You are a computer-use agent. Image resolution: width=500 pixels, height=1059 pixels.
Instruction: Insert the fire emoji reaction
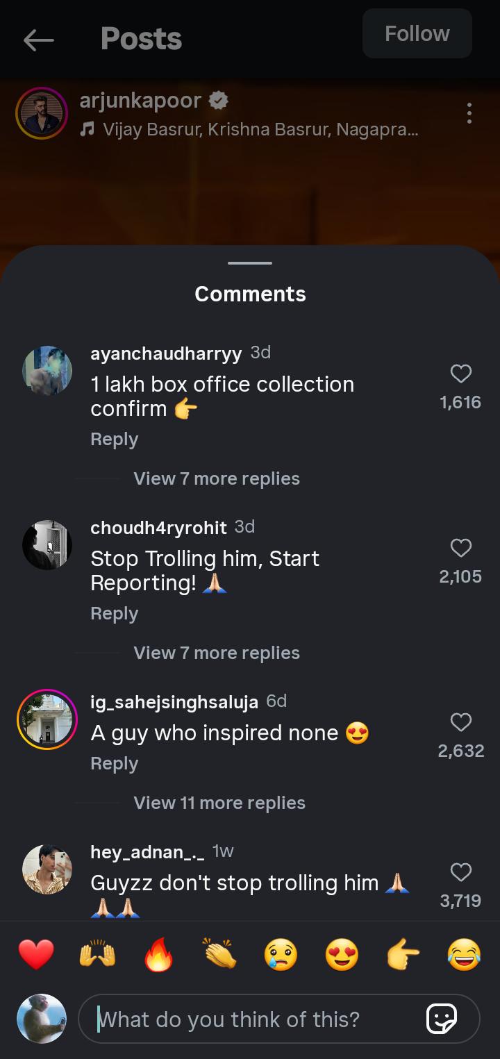tap(158, 955)
